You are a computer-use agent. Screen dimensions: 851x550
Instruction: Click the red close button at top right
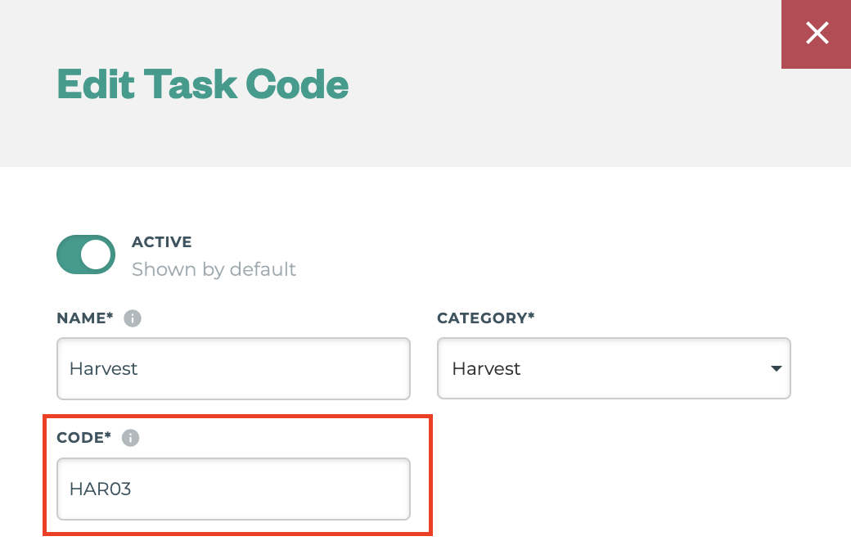(817, 34)
